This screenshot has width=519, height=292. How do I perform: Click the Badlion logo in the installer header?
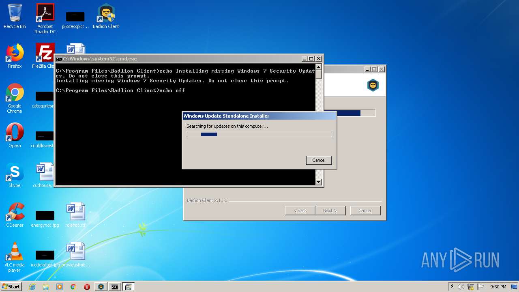pos(373,85)
